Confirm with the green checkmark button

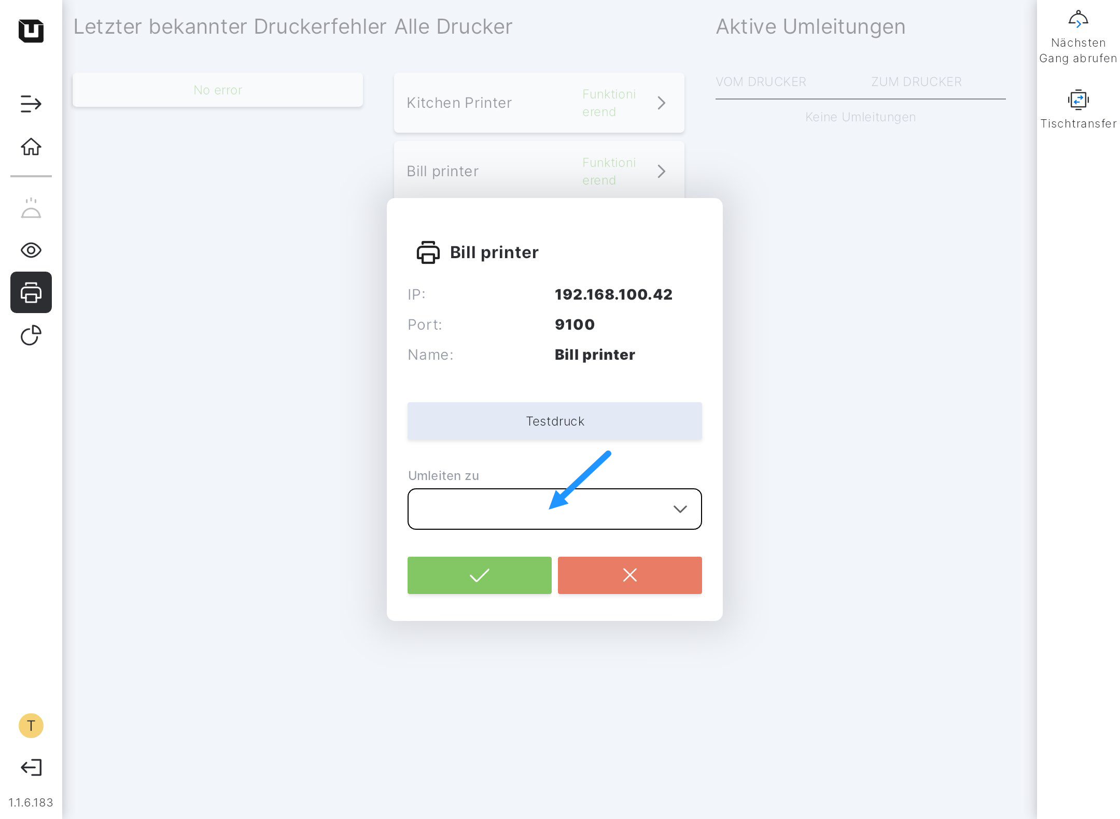click(479, 575)
